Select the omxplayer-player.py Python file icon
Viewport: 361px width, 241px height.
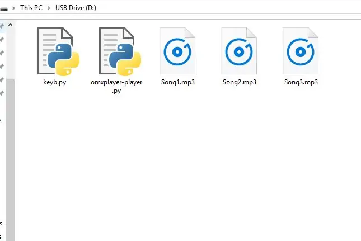120,51
